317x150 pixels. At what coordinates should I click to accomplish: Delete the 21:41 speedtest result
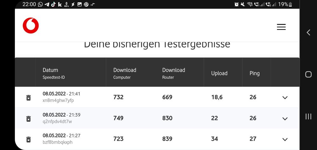pyautogui.click(x=28, y=97)
